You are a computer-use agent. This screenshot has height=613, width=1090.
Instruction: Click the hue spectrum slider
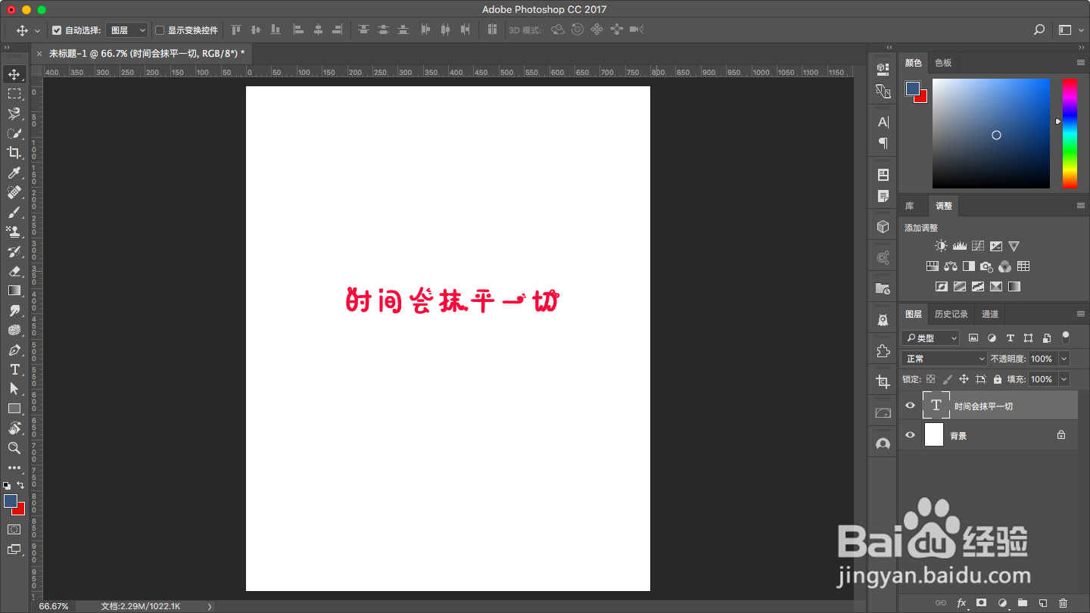point(1069,133)
